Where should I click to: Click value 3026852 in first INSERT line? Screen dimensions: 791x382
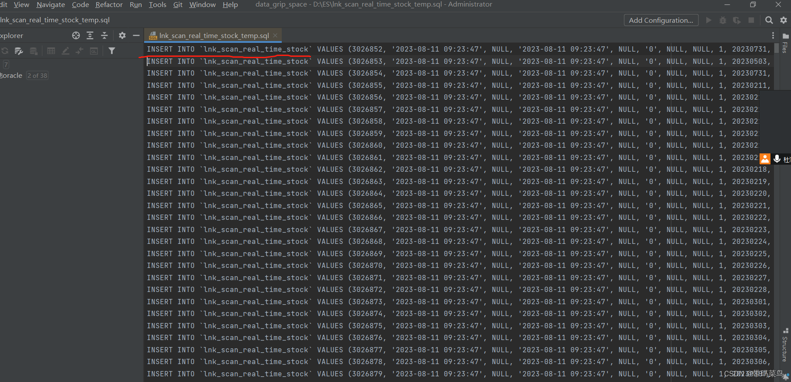coord(367,49)
